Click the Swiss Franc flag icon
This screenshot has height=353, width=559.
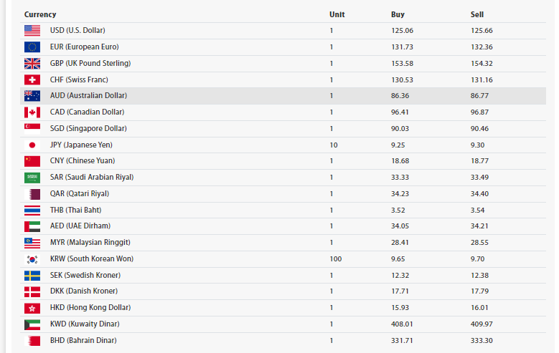click(x=32, y=79)
